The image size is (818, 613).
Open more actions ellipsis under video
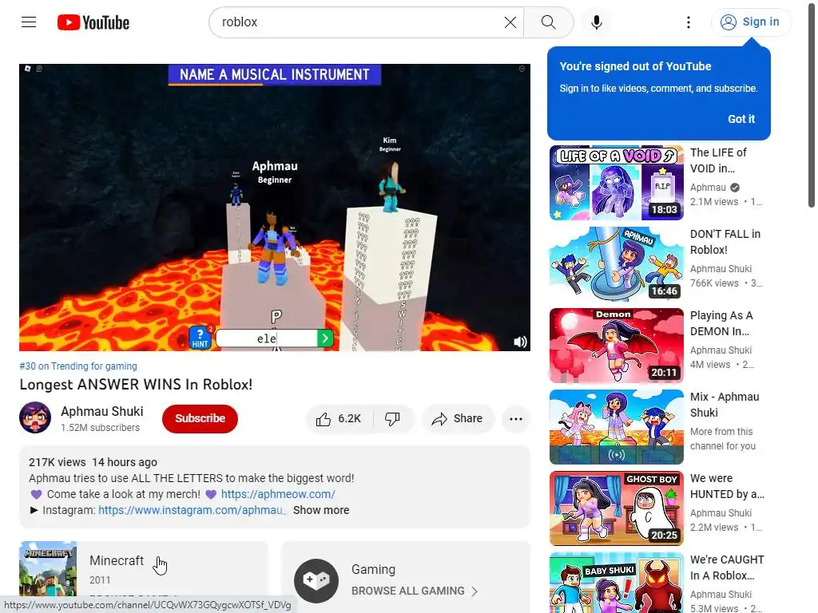click(x=516, y=418)
